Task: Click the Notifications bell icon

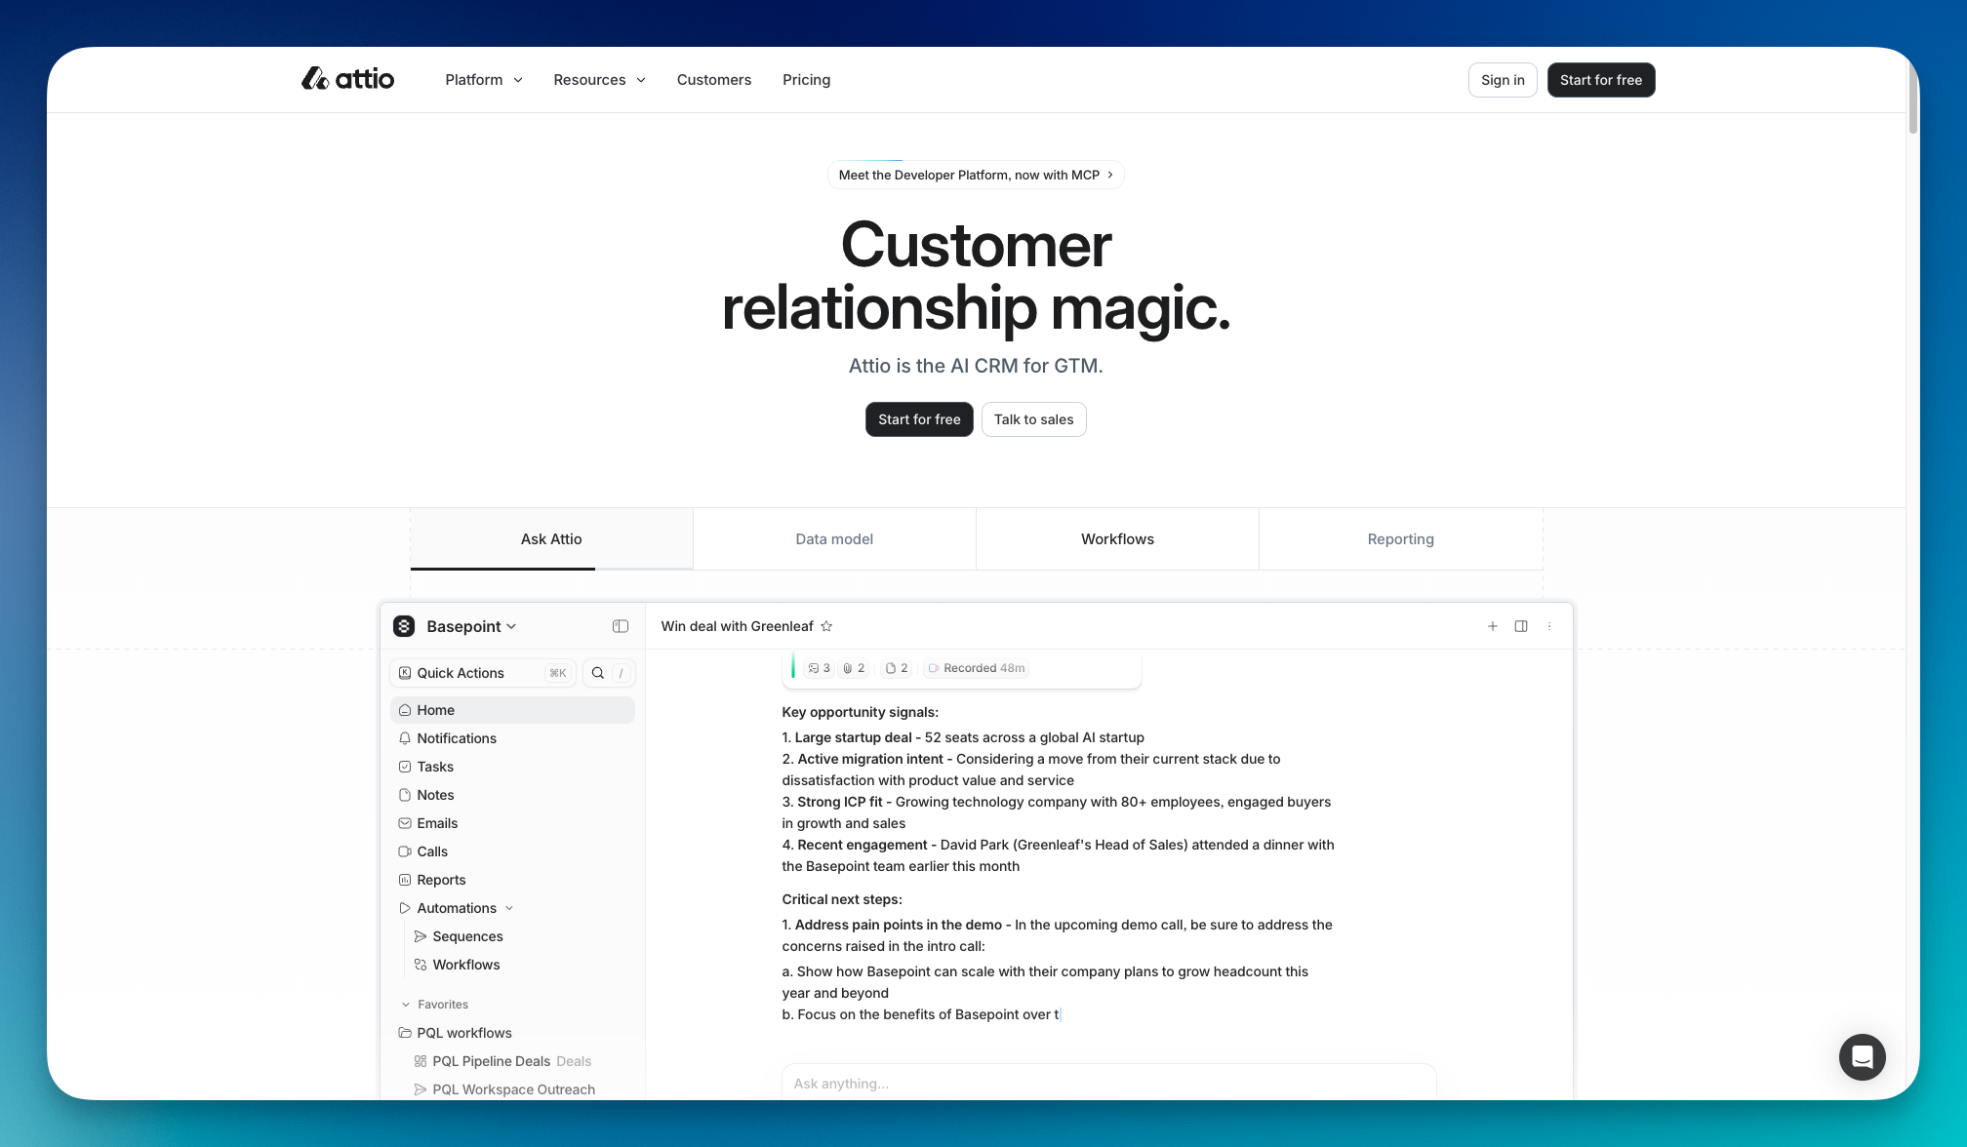Action: click(405, 738)
